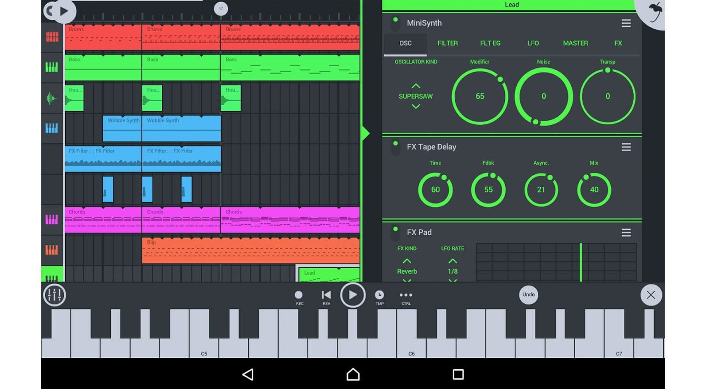The width and height of the screenshot is (706, 389).
Task: Open the MiniSynth hamburger menu
Action: pyautogui.click(x=626, y=23)
